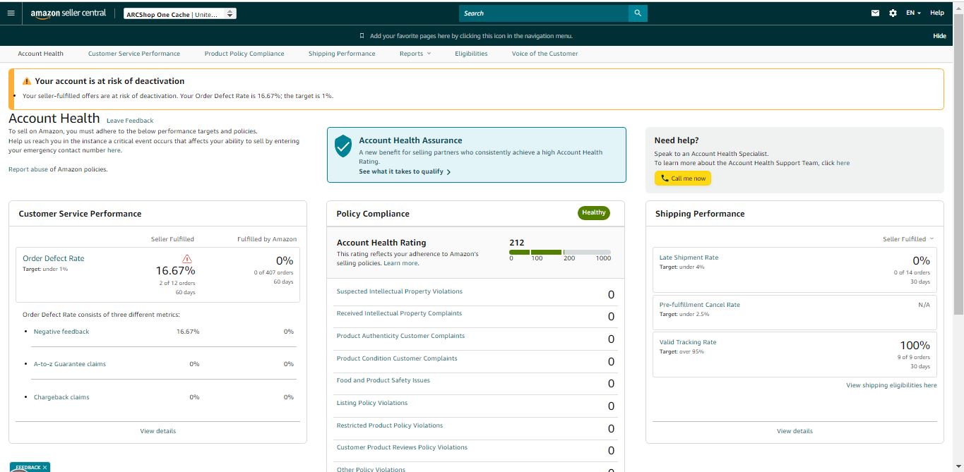Click View shipping eligibilities here

(x=891, y=385)
